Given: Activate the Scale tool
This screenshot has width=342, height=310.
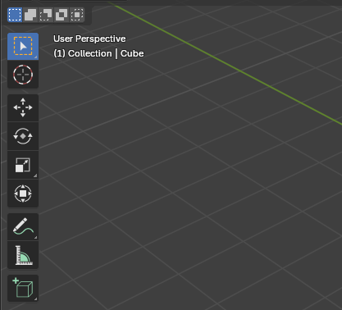Looking at the screenshot, I should click(x=23, y=165).
